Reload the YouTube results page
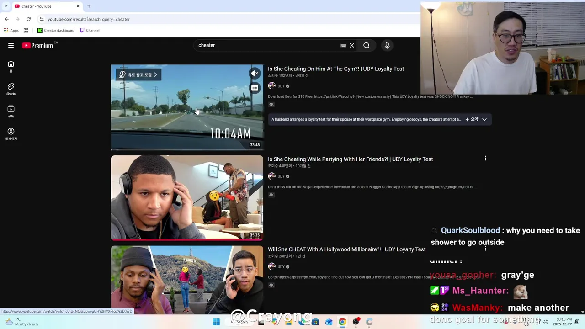 [28, 19]
